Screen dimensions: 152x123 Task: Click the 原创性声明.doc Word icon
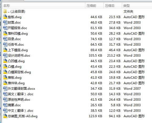coord(5,99)
